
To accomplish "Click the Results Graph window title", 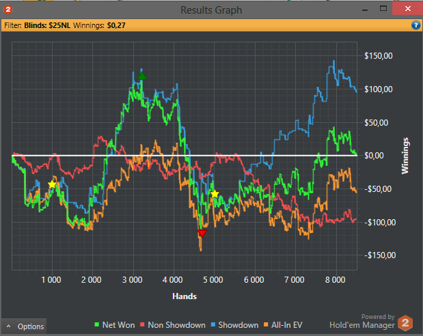I will pos(211,10).
